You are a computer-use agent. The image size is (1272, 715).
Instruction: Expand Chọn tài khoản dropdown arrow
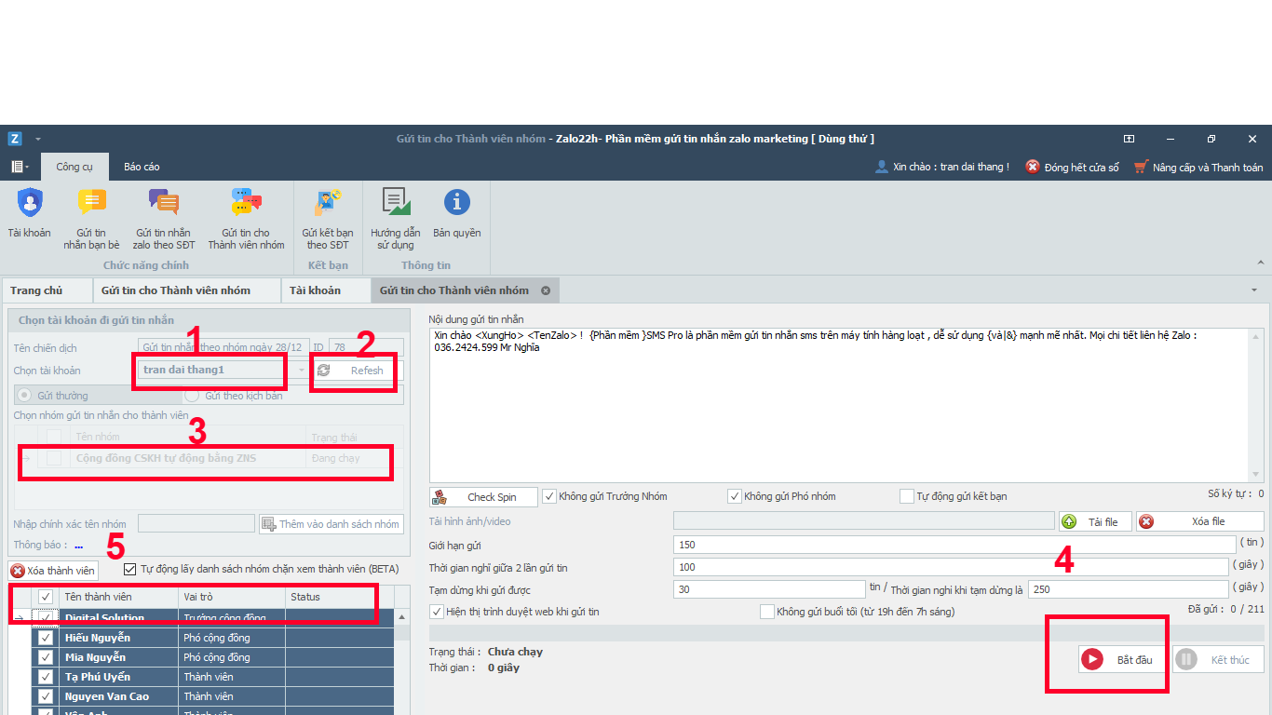coord(301,371)
